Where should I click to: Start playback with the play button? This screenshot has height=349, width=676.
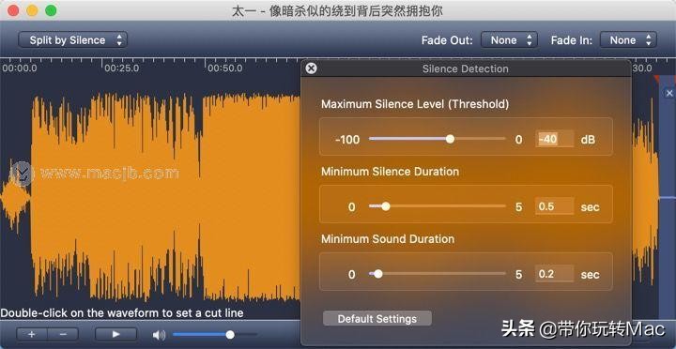click(116, 334)
